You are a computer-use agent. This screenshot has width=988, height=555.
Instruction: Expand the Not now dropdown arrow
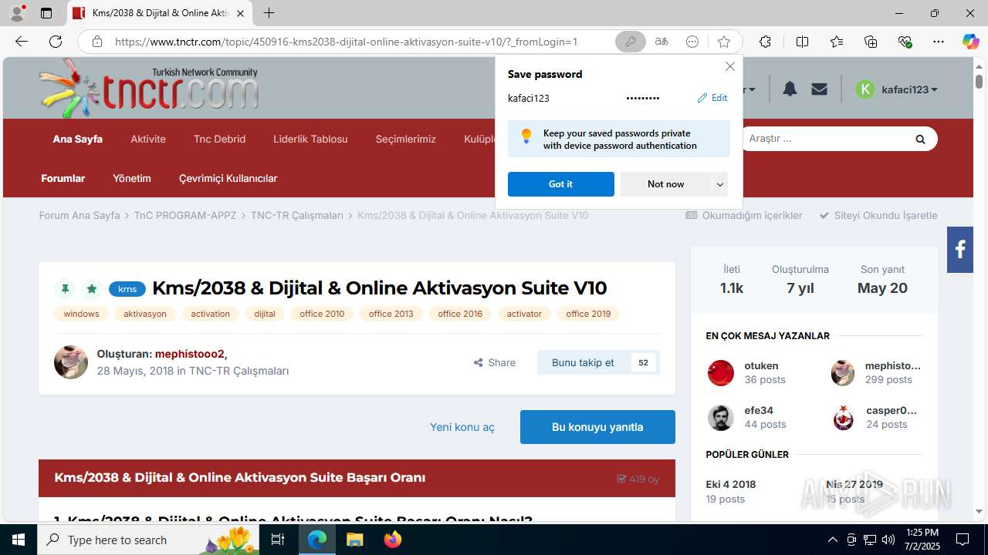[720, 184]
